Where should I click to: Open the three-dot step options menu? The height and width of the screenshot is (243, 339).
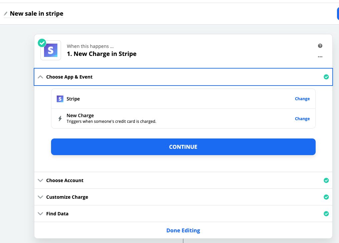click(320, 57)
